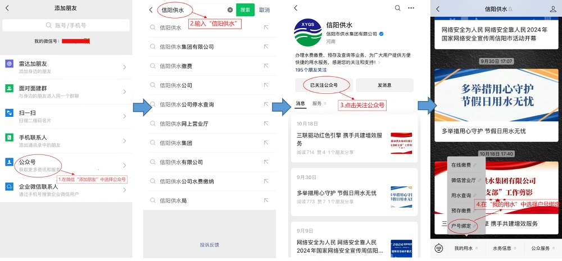
Task: Click the magnifier search icon on the account profile
Action: click(x=398, y=8)
